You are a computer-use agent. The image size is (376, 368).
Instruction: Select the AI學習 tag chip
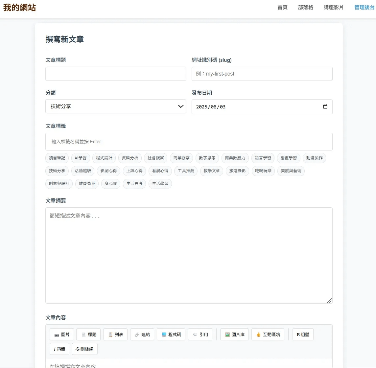click(81, 158)
